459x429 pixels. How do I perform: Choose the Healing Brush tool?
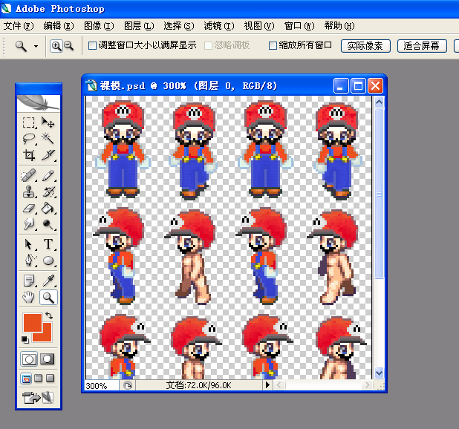[29, 175]
